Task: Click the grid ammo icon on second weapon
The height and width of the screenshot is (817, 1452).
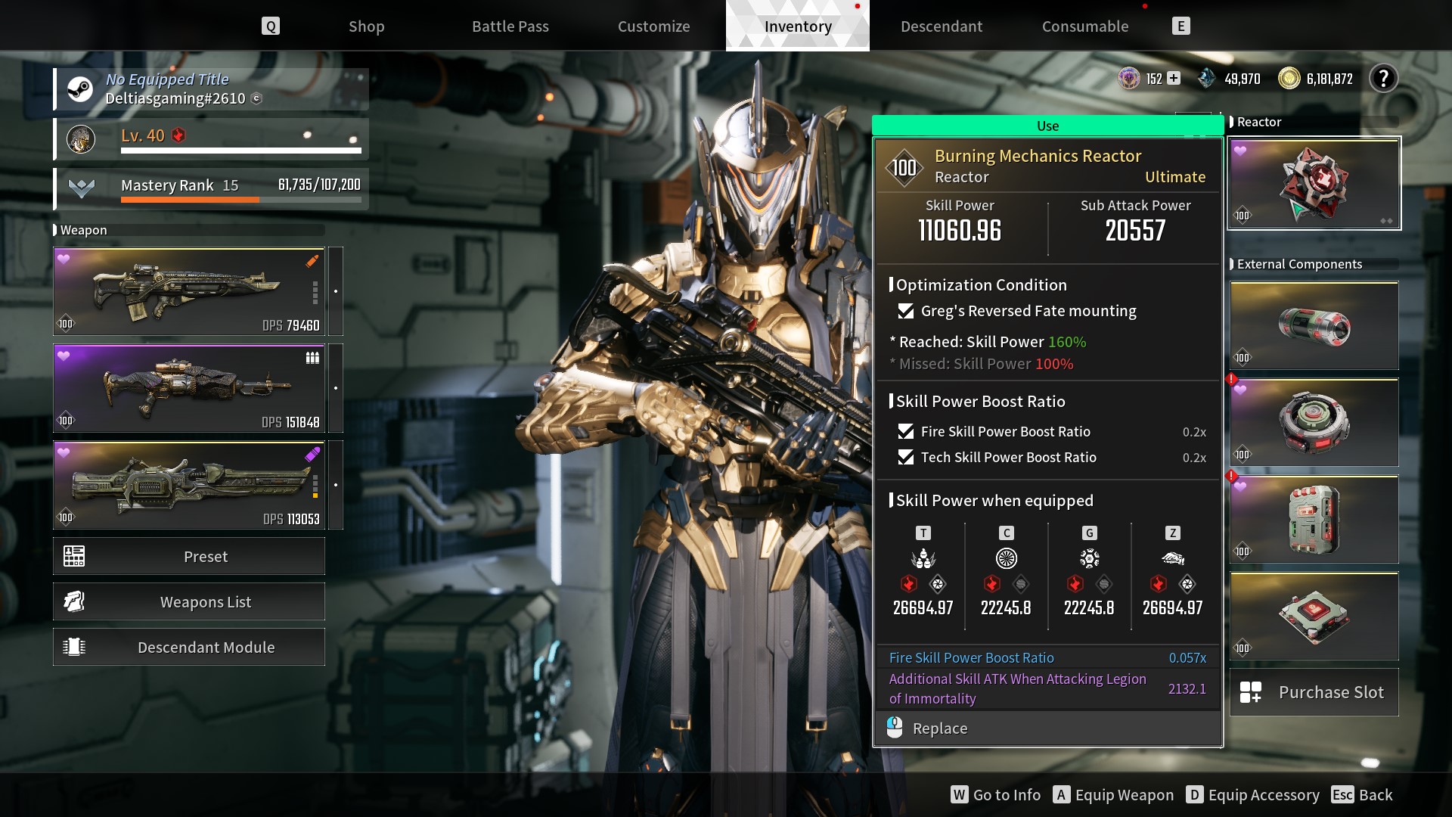Action: pos(312,358)
